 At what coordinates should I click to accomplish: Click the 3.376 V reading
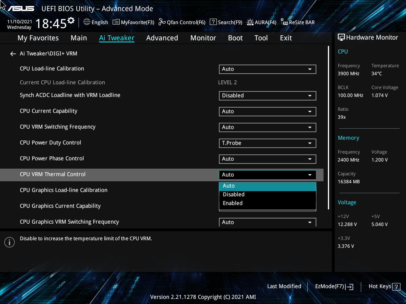346,246
